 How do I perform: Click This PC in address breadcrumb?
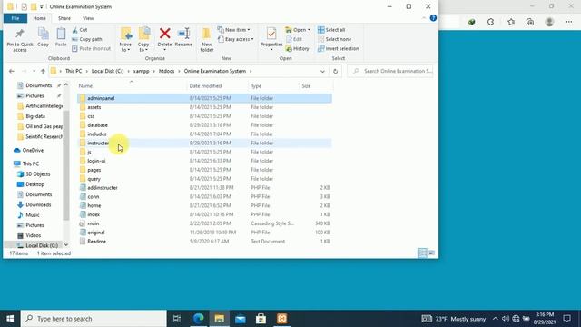click(74, 71)
